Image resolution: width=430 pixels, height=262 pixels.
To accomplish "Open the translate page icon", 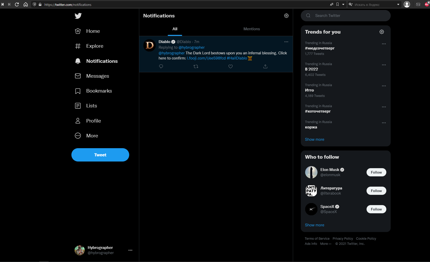I will pos(332,4).
